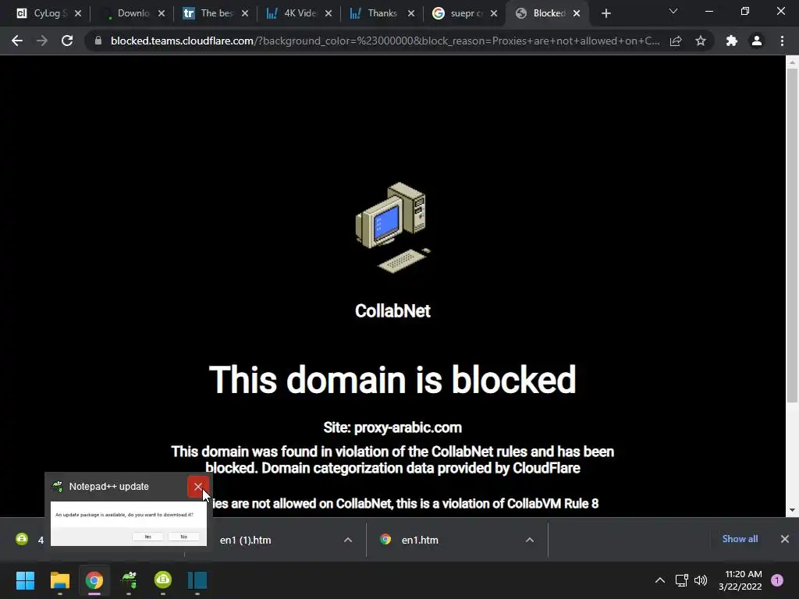
Task: Share this page icon
Action: pyautogui.click(x=676, y=41)
